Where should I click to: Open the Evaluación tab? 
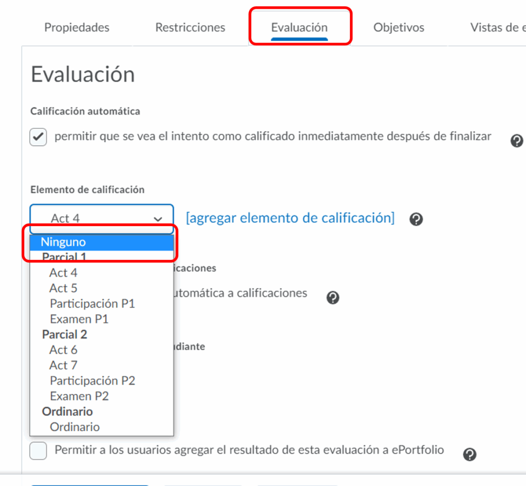pos(299,27)
